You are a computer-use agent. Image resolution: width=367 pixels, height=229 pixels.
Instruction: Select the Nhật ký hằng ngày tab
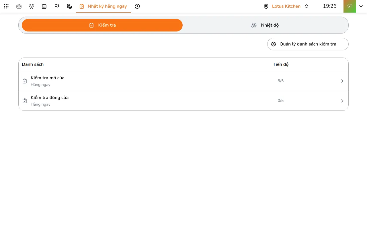coord(103,6)
